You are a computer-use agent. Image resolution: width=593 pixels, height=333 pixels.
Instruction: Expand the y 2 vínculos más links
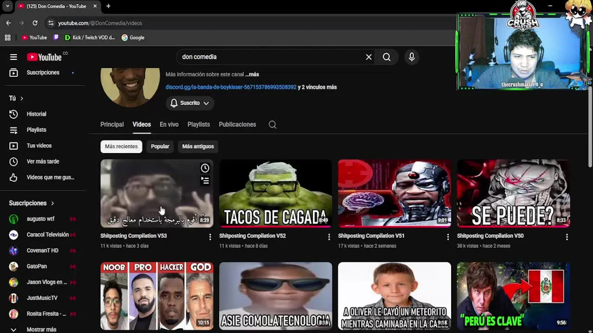[317, 87]
